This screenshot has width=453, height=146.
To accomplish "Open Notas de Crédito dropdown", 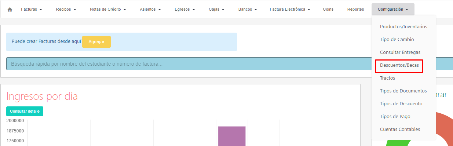I will tap(108, 10).
